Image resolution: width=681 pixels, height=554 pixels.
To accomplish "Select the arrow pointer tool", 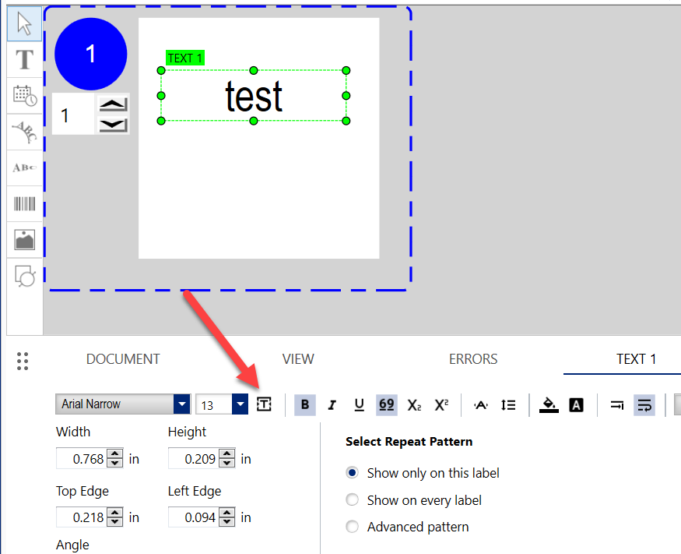I will (24, 24).
